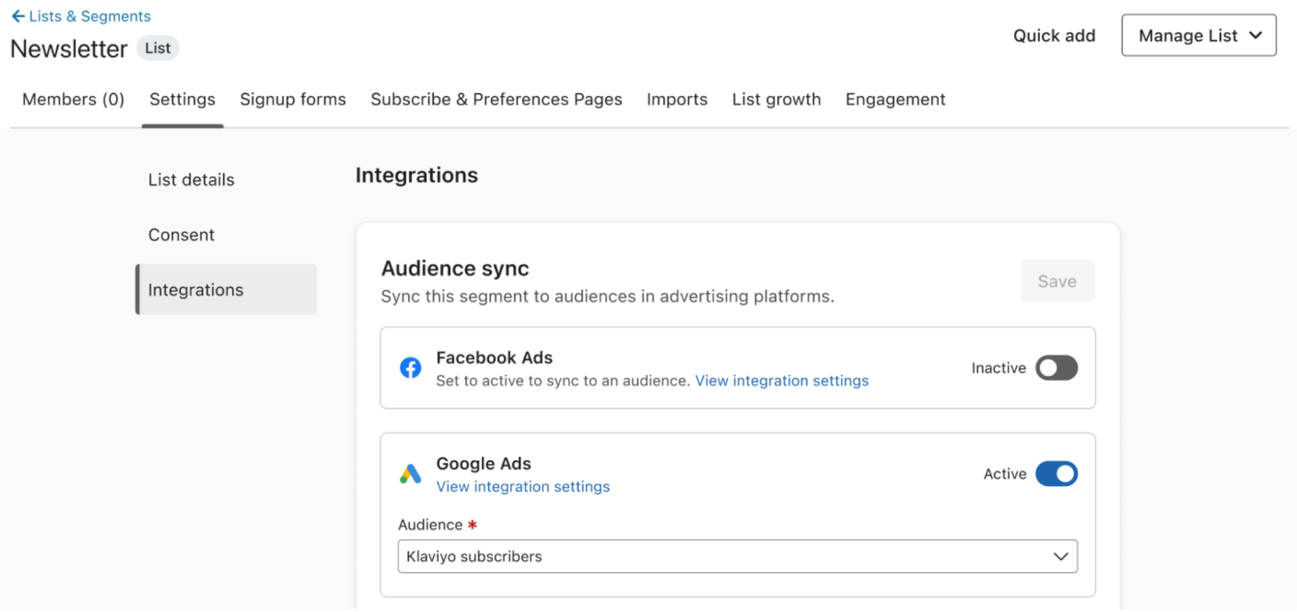Open Consent in the settings sidebar
The image size is (1297, 612).
point(181,235)
